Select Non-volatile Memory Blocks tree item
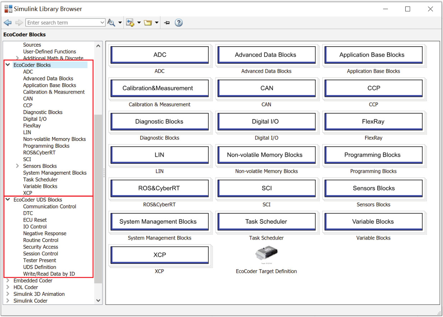443x317 pixels. coord(55,139)
